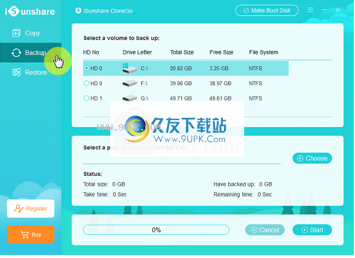Select the HD 0 F:\ radio button

87,83
